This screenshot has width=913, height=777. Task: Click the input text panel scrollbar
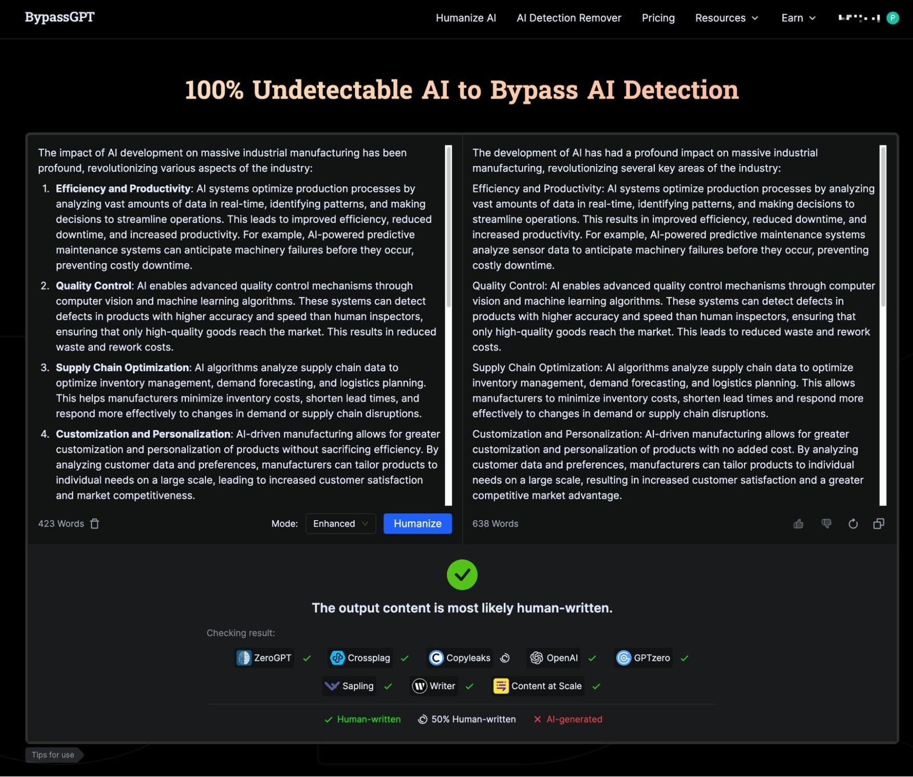[448, 228]
